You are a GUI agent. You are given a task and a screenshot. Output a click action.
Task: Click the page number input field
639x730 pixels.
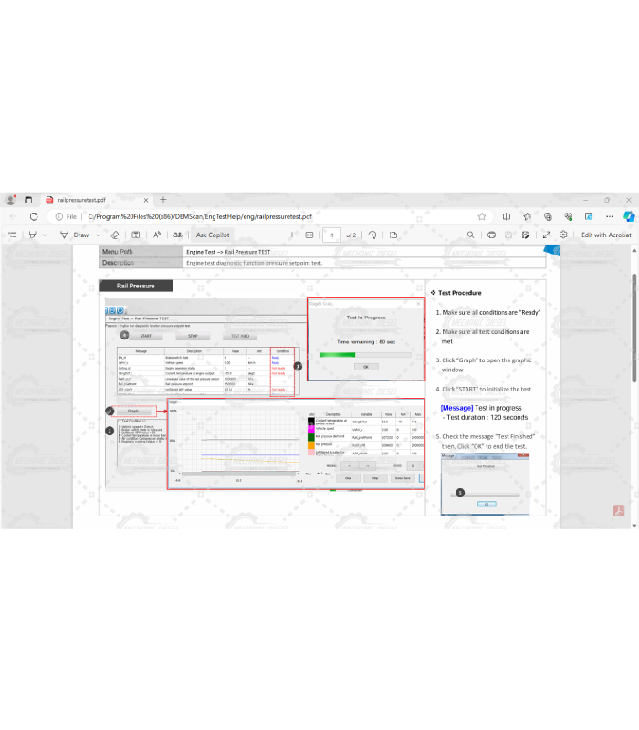click(x=332, y=235)
